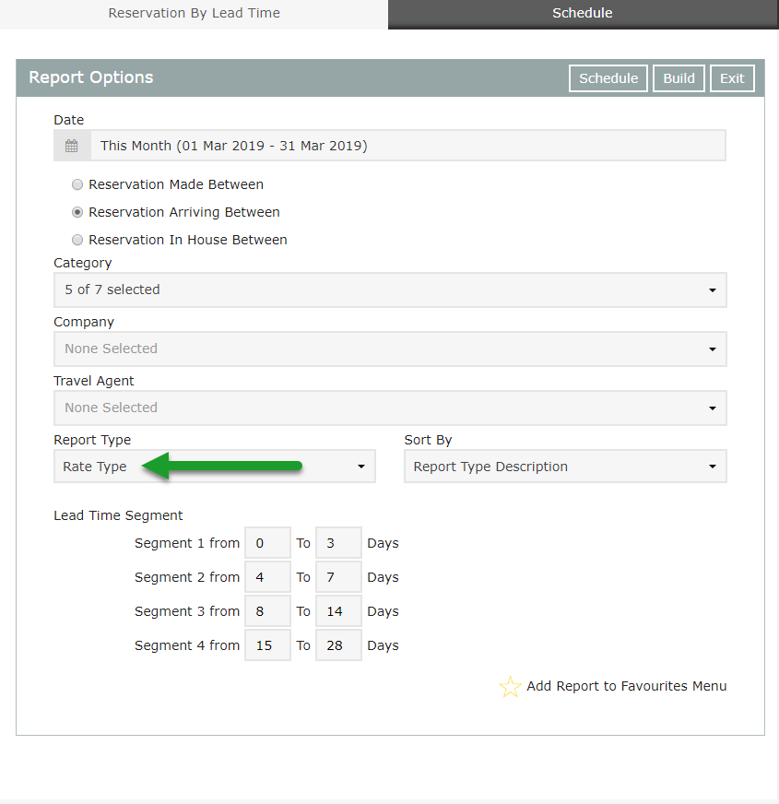Select Reservation In House Between option
The width and height of the screenshot is (779, 804).
(77, 240)
